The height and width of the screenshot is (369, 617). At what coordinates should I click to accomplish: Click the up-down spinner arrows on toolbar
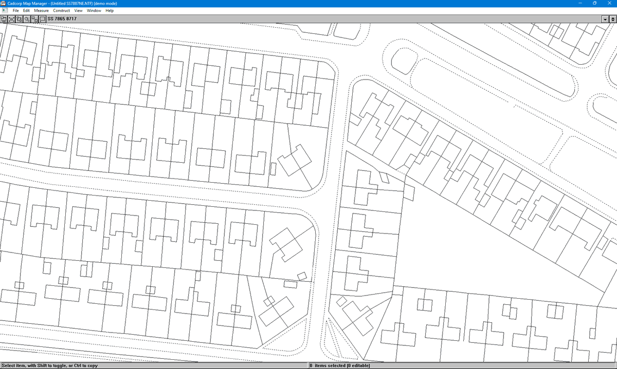click(613, 19)
